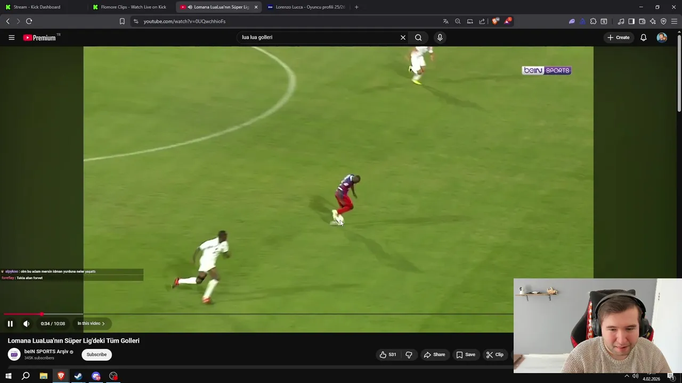Focus the YouTube search input field
The image size is (682, 383).
coord(318,37)
